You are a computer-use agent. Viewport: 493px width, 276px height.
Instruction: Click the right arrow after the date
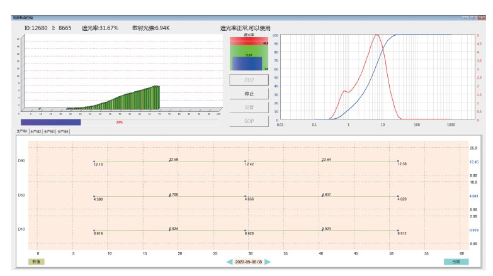point(268,262)
